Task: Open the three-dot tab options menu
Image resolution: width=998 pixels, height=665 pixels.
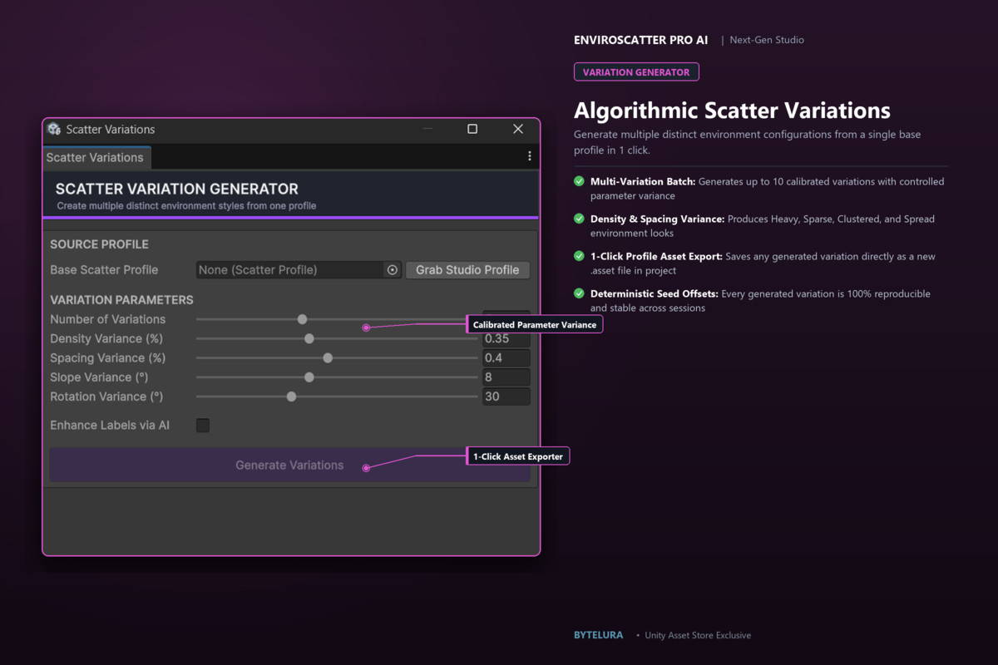Action: (x=530, y=156)
